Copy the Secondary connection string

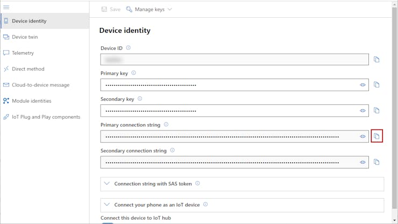coord(376,162)
